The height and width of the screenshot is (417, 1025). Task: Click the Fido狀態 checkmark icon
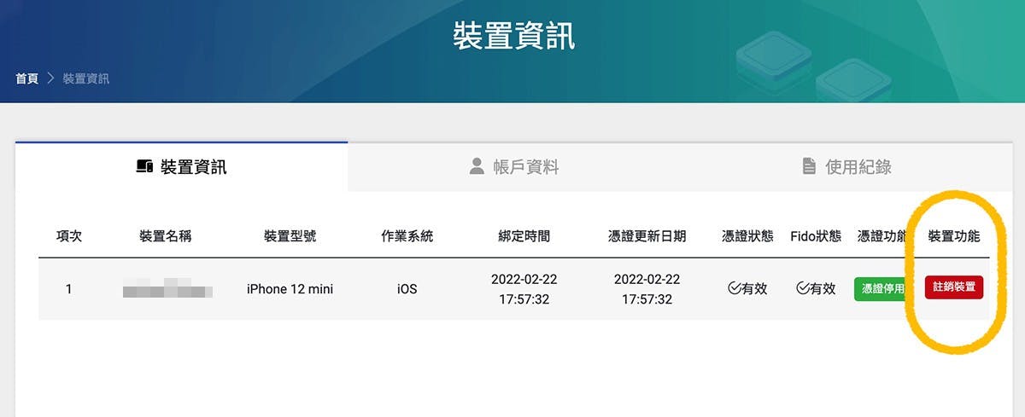(x=802, y=288)
